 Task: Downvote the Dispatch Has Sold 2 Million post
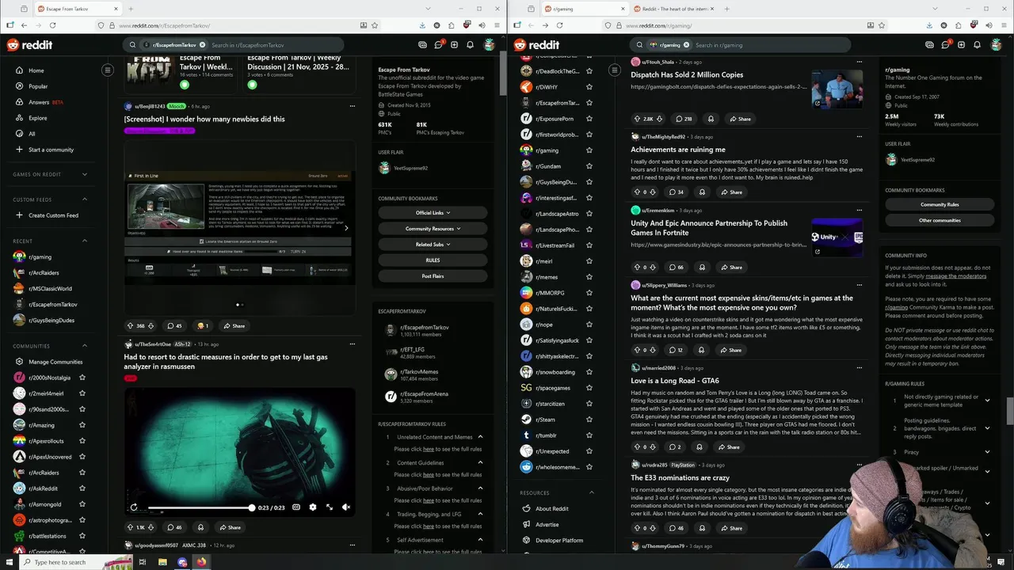(660, 119)
